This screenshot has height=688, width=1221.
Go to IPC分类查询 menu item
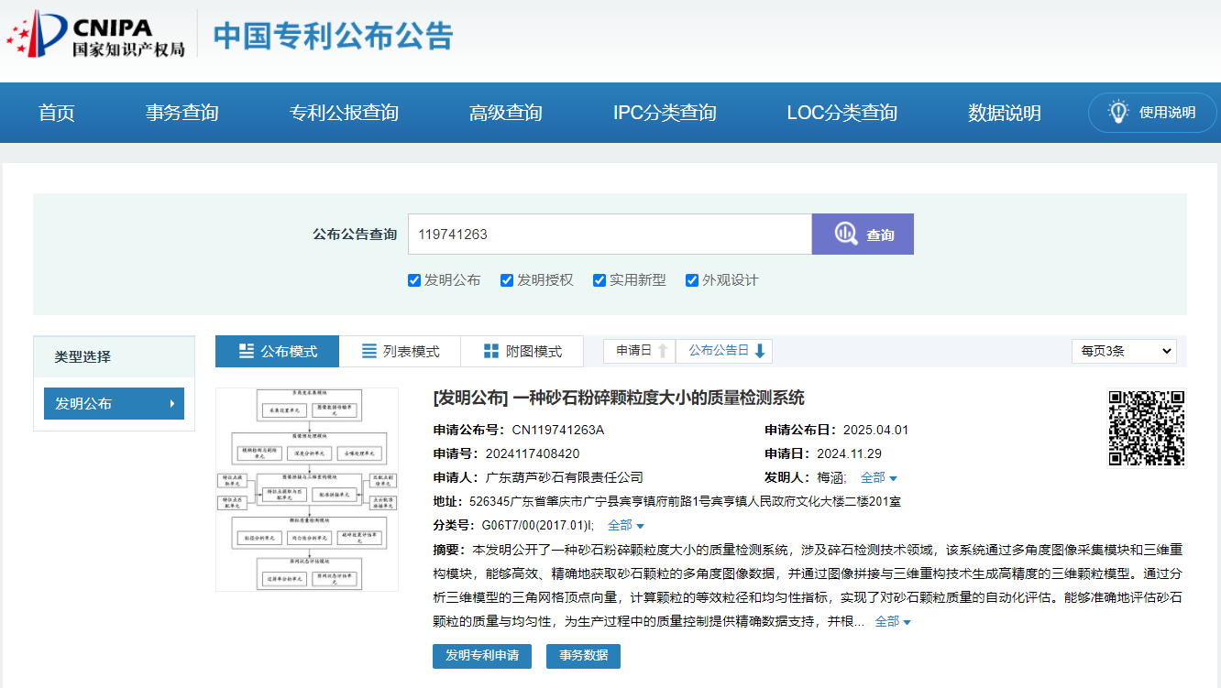(665, 113)
